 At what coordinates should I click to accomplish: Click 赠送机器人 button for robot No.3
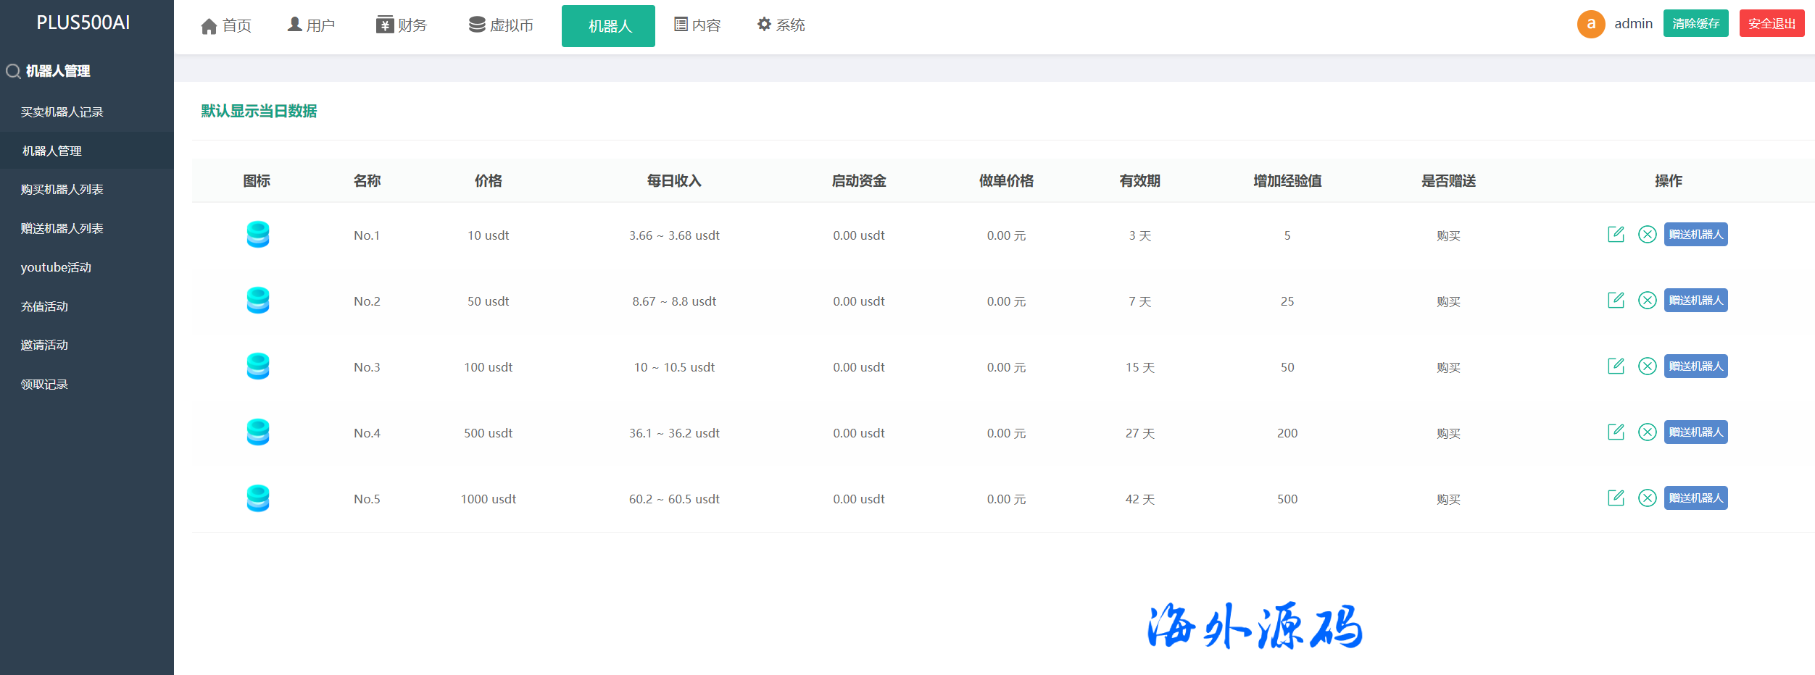coord(1695,366)
